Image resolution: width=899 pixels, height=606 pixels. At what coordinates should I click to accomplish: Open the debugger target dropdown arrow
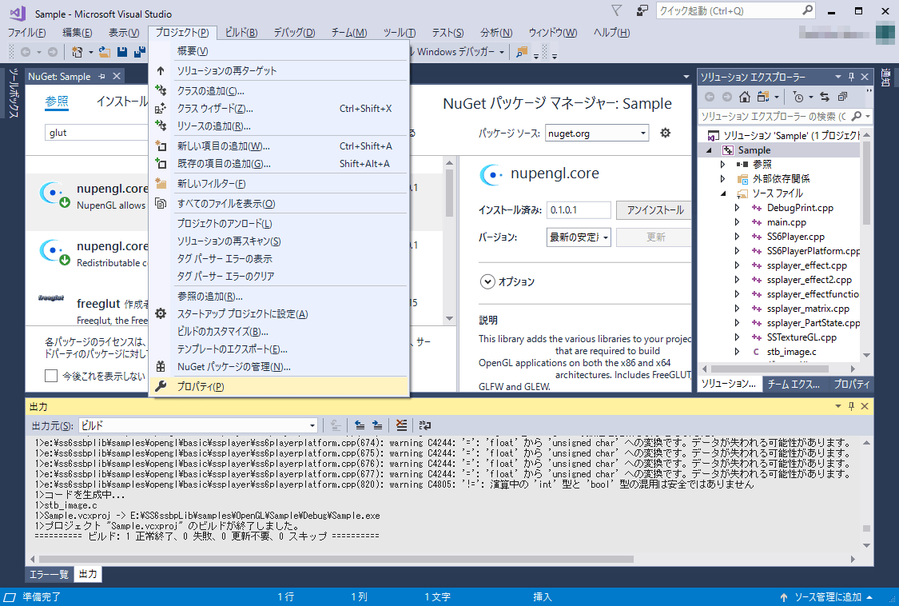pyautogui.click(x=502, y=52)
